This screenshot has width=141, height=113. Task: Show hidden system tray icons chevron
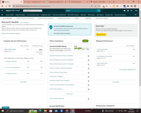pyautogui.click(x=117, y=111)
